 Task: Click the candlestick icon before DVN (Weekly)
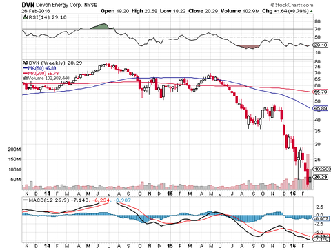(x=25, y=63)
